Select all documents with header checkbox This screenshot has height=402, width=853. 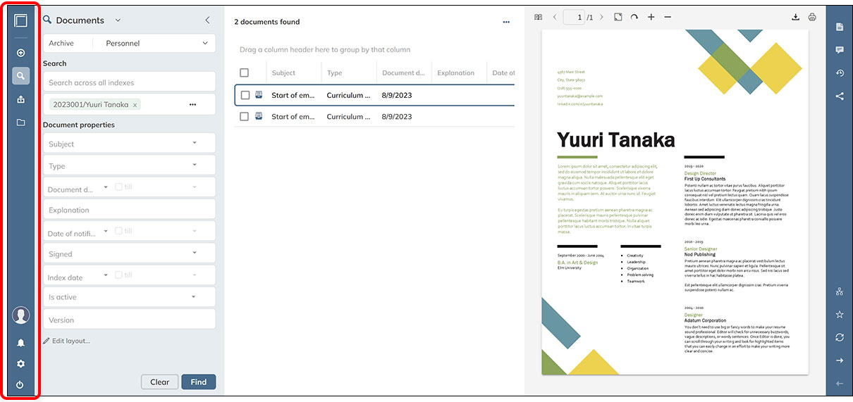[x=245, y=73]
